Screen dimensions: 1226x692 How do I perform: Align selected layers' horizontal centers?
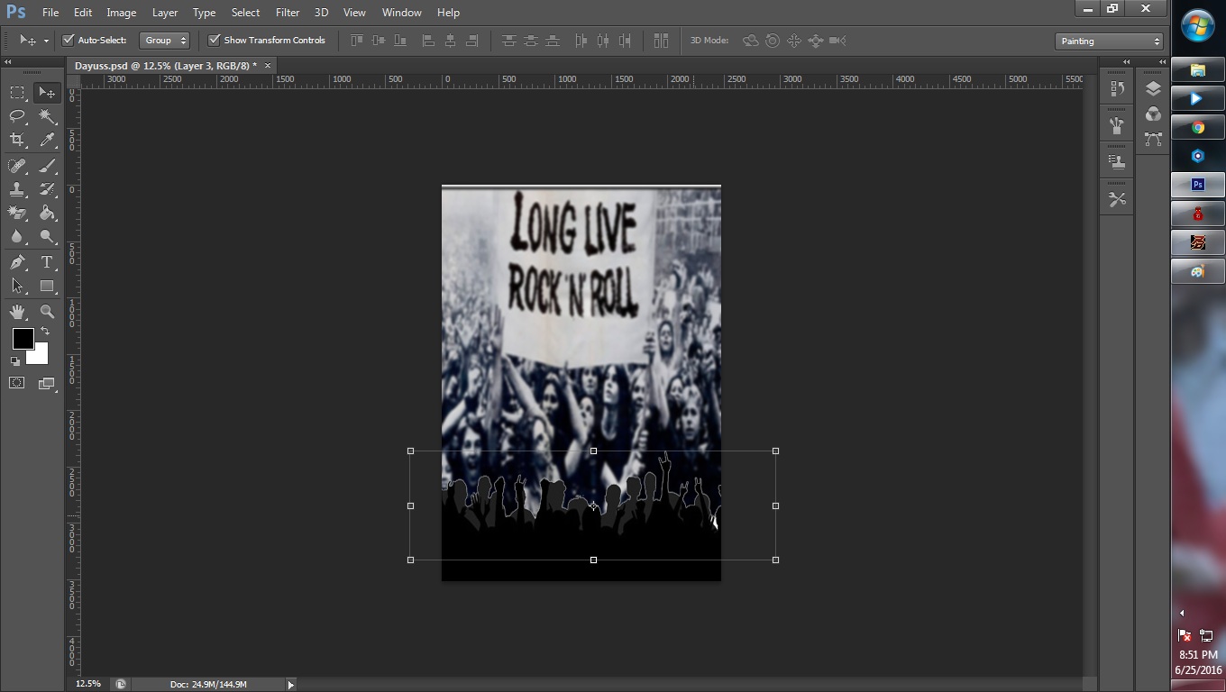coord(450,41)
